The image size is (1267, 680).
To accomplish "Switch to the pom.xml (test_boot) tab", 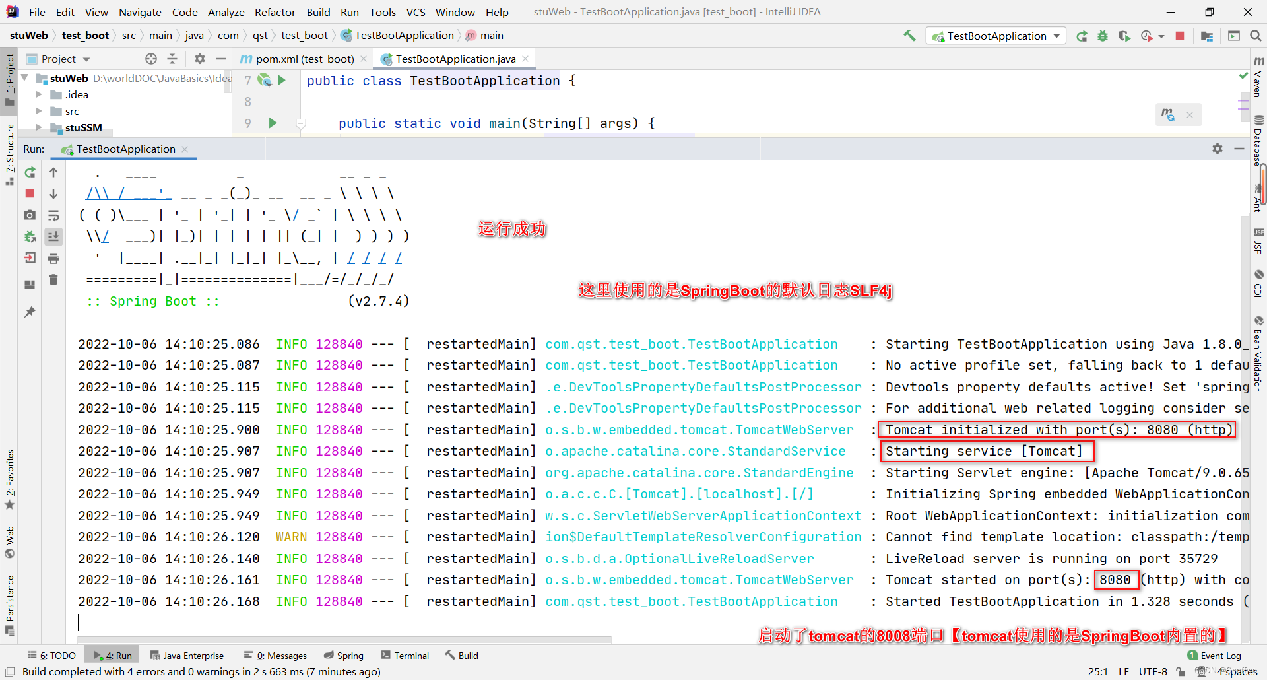I will pyautogui.click(x=304, y=59).
